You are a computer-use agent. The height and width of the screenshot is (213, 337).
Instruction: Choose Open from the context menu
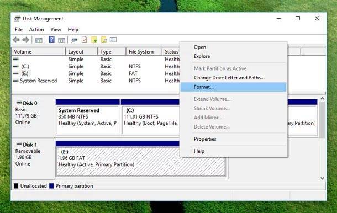tap(233, 47)
